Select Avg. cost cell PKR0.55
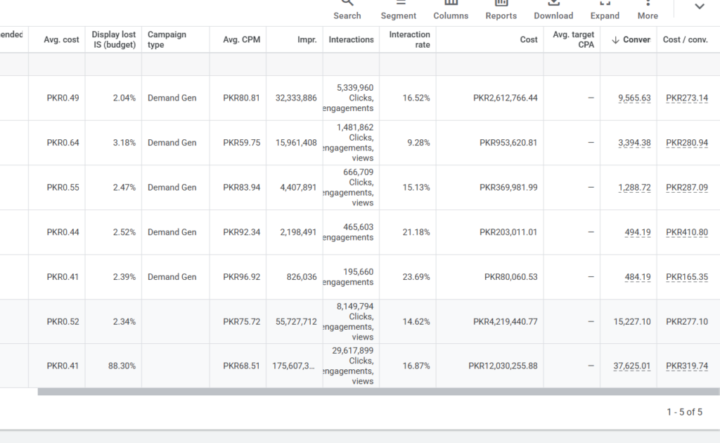This screenshot has height=443, width=720. pyautogui.click(x=63, y=187)
